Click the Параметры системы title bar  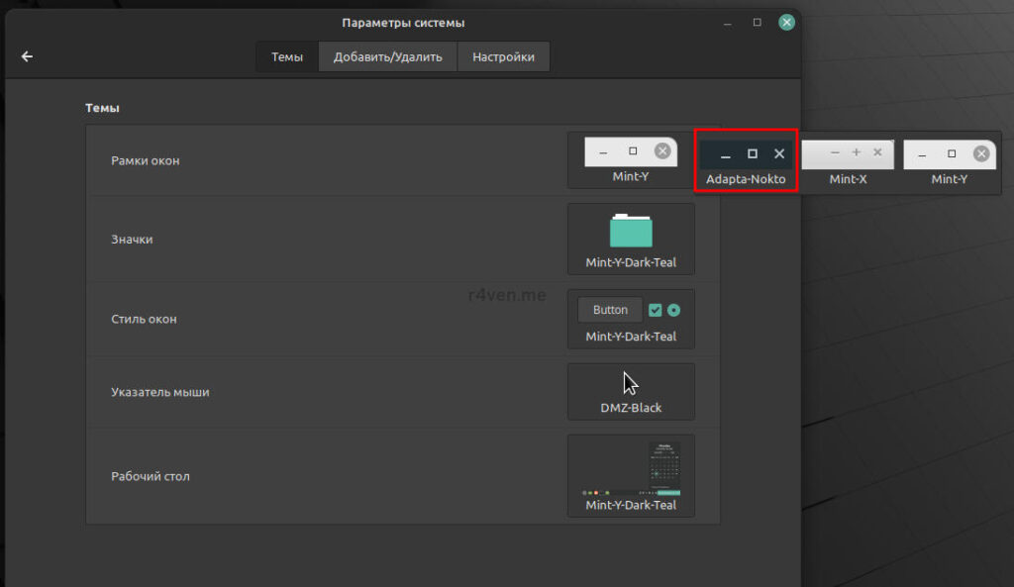(403, 23)
